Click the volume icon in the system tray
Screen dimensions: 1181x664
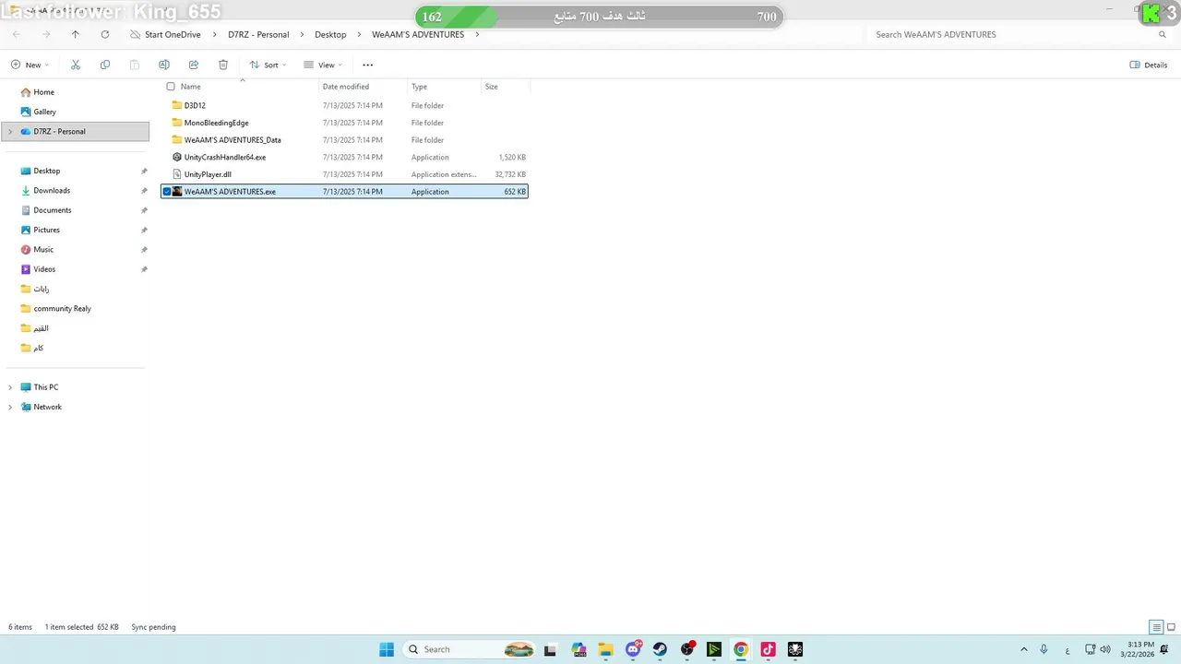1105,649
